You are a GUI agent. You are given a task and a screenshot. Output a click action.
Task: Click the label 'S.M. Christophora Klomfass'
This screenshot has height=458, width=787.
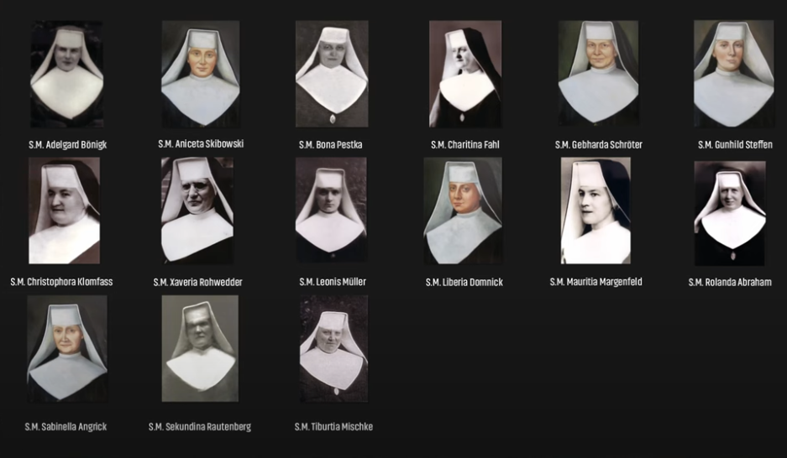(62, 282)
